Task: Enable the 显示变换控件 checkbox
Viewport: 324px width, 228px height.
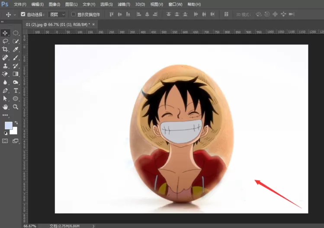Action: (x=73, y=14)
